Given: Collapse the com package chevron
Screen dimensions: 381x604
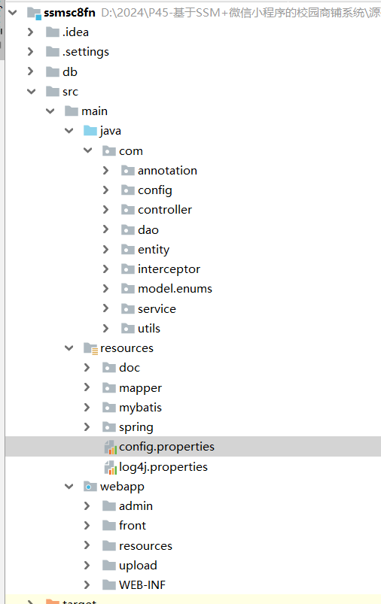Looking at the screenshot, I should point(88,150).
